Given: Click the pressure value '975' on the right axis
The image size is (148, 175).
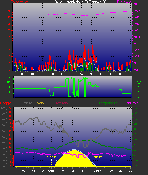Looking at the screenshot, I should (x=137, y=70).
